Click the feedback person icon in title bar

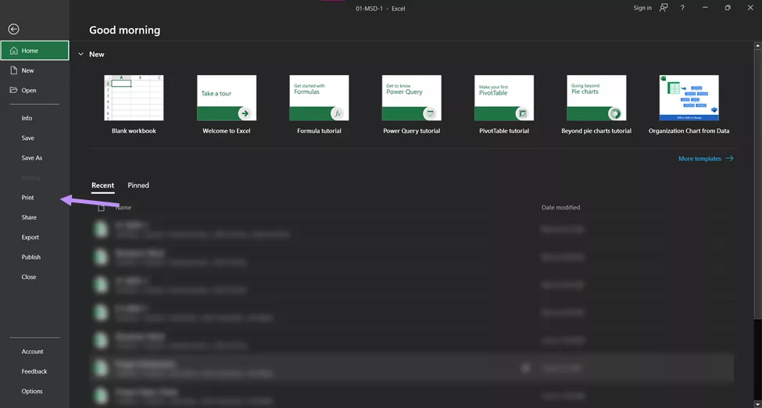tap(664, 8)
